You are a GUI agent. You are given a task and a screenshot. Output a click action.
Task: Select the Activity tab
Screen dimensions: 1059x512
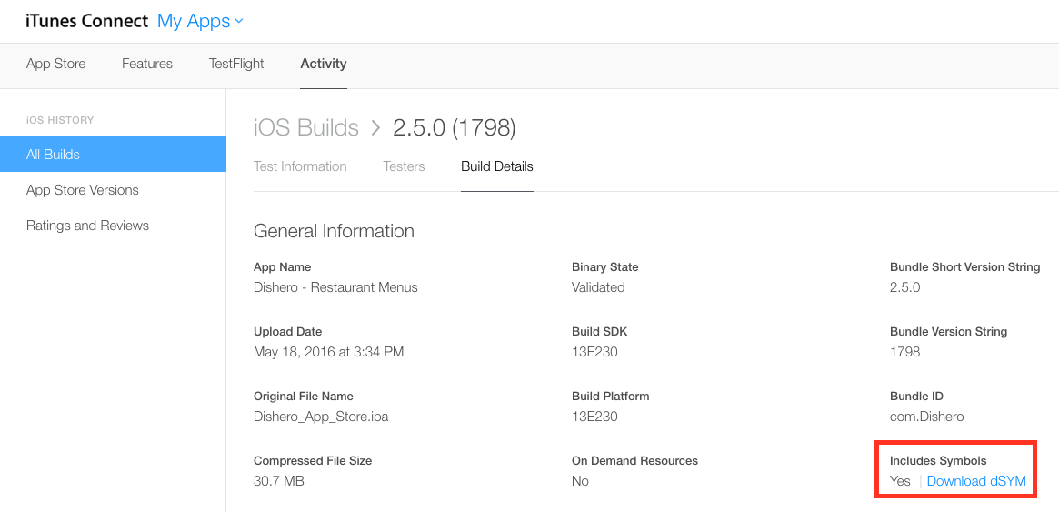point(324,64)
